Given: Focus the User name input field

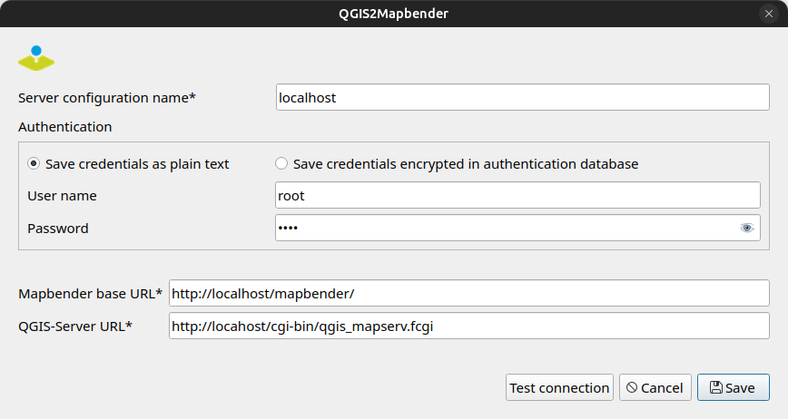Looking at the screenshot, I should pos(517,195).
